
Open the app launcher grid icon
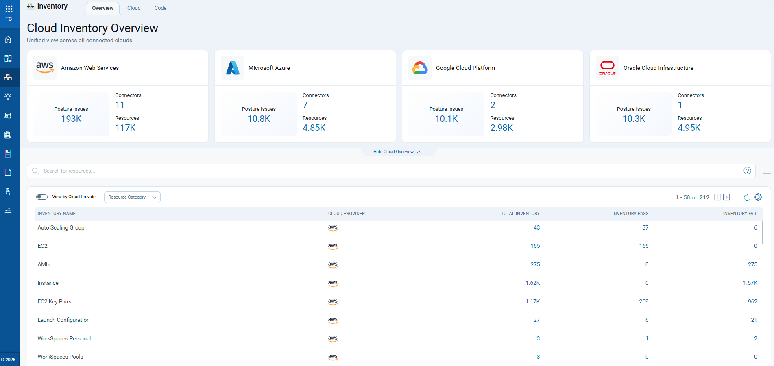9,9
